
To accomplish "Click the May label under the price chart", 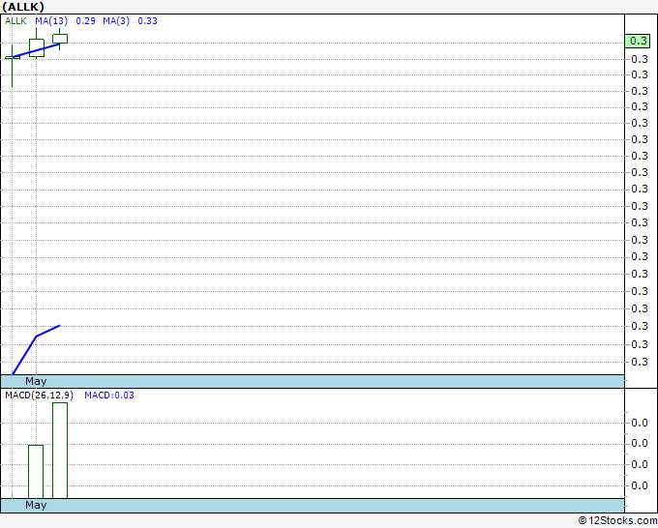I will pyautogui.click(x=36, y=381).
